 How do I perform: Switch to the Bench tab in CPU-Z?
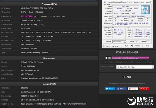pyautogui.click(x=142, y=2)
